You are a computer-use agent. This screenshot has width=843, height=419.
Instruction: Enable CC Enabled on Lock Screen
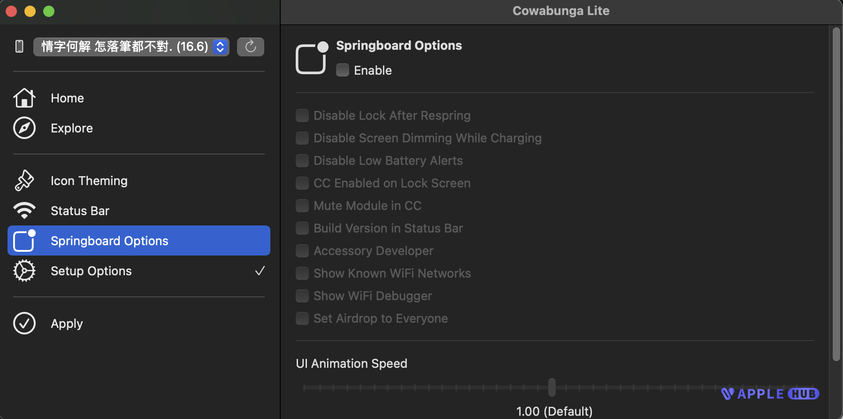[302, 183]
